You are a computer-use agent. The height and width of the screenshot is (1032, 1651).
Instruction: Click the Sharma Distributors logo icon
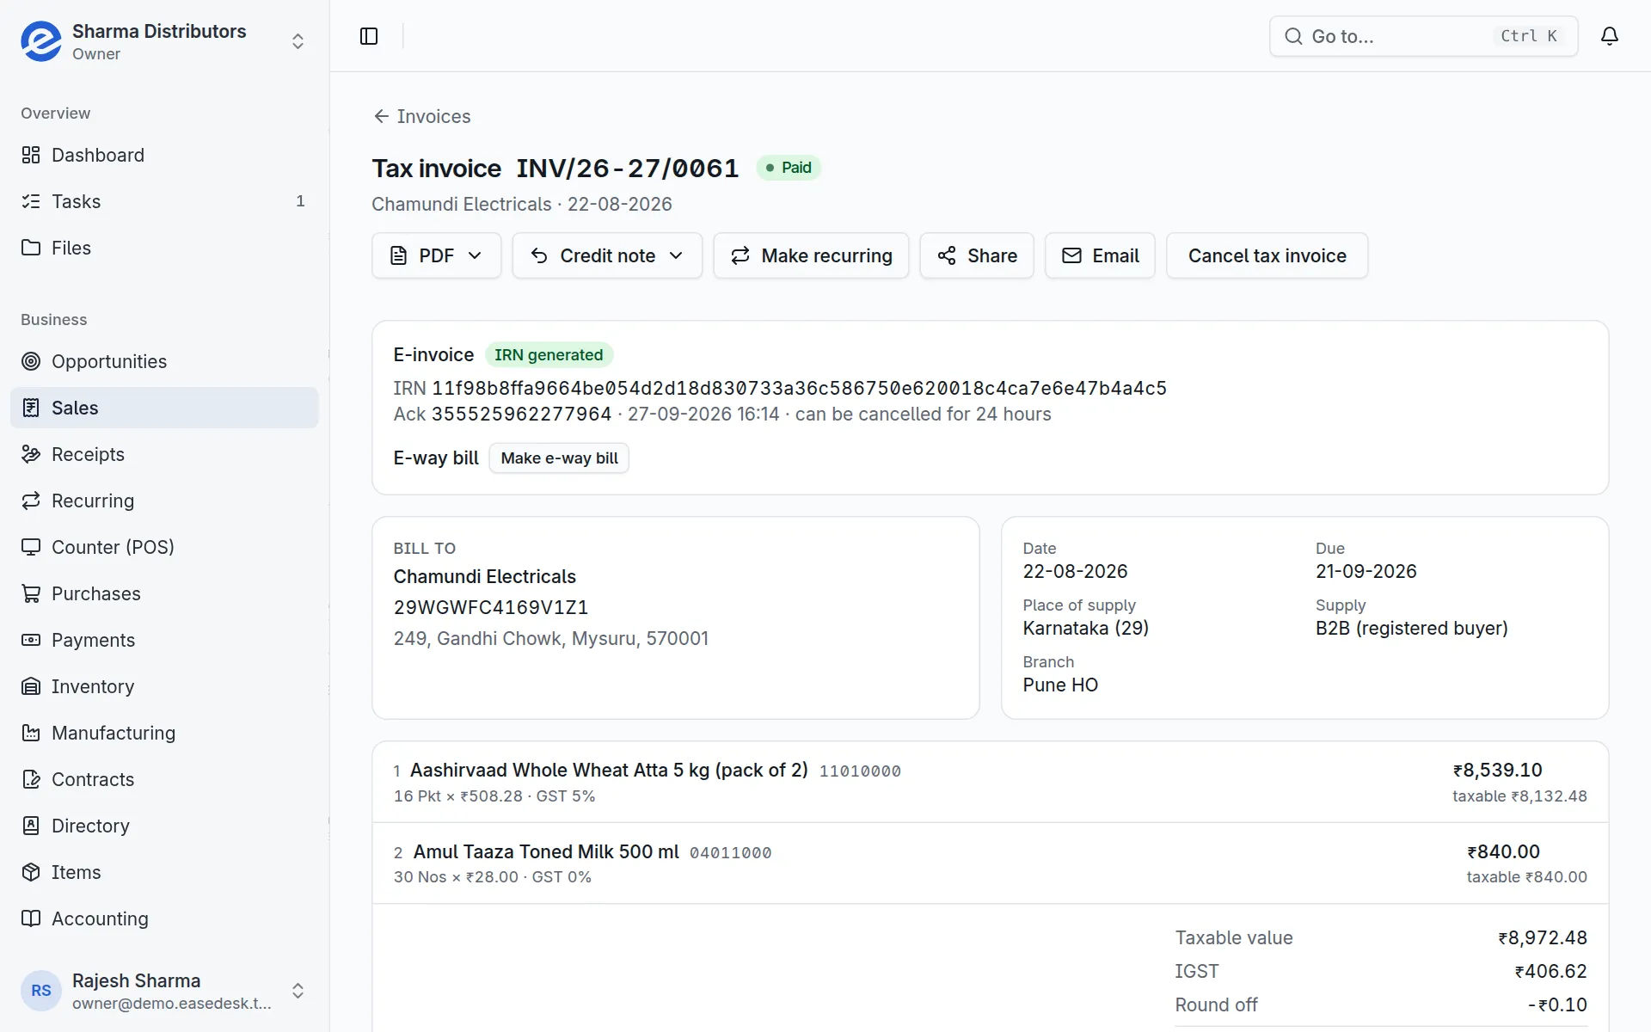[41, 41]
